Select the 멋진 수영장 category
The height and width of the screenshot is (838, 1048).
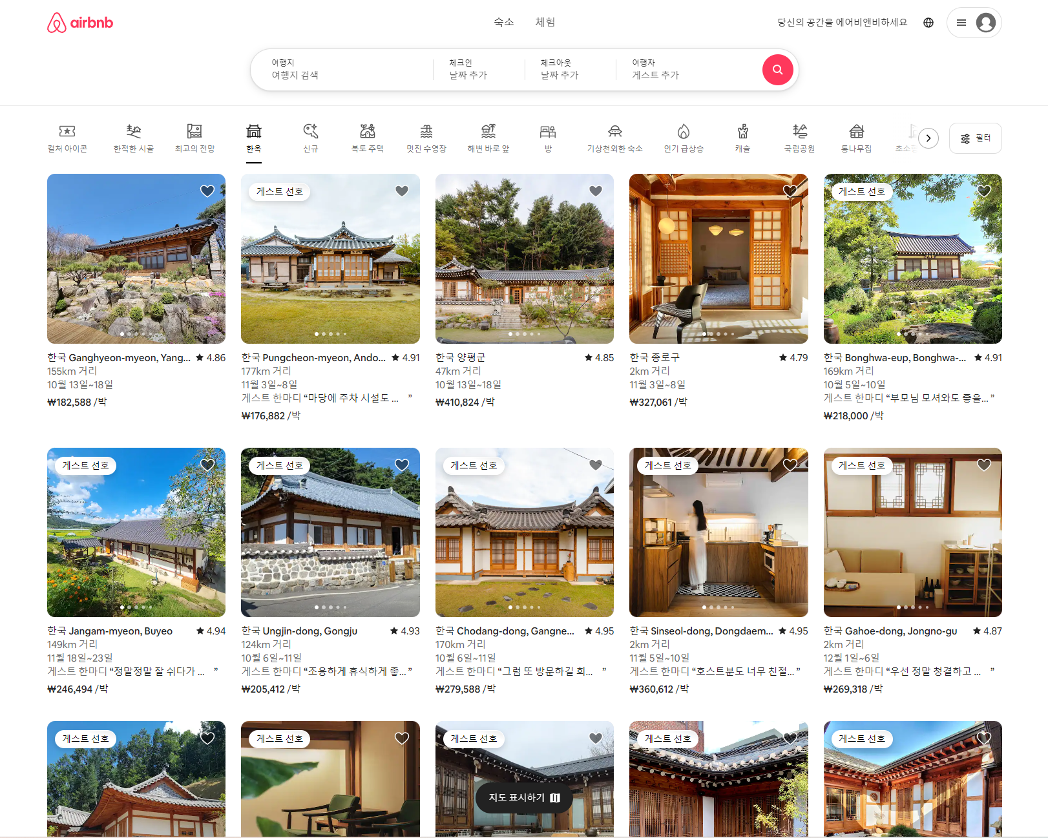coord(426,138)
